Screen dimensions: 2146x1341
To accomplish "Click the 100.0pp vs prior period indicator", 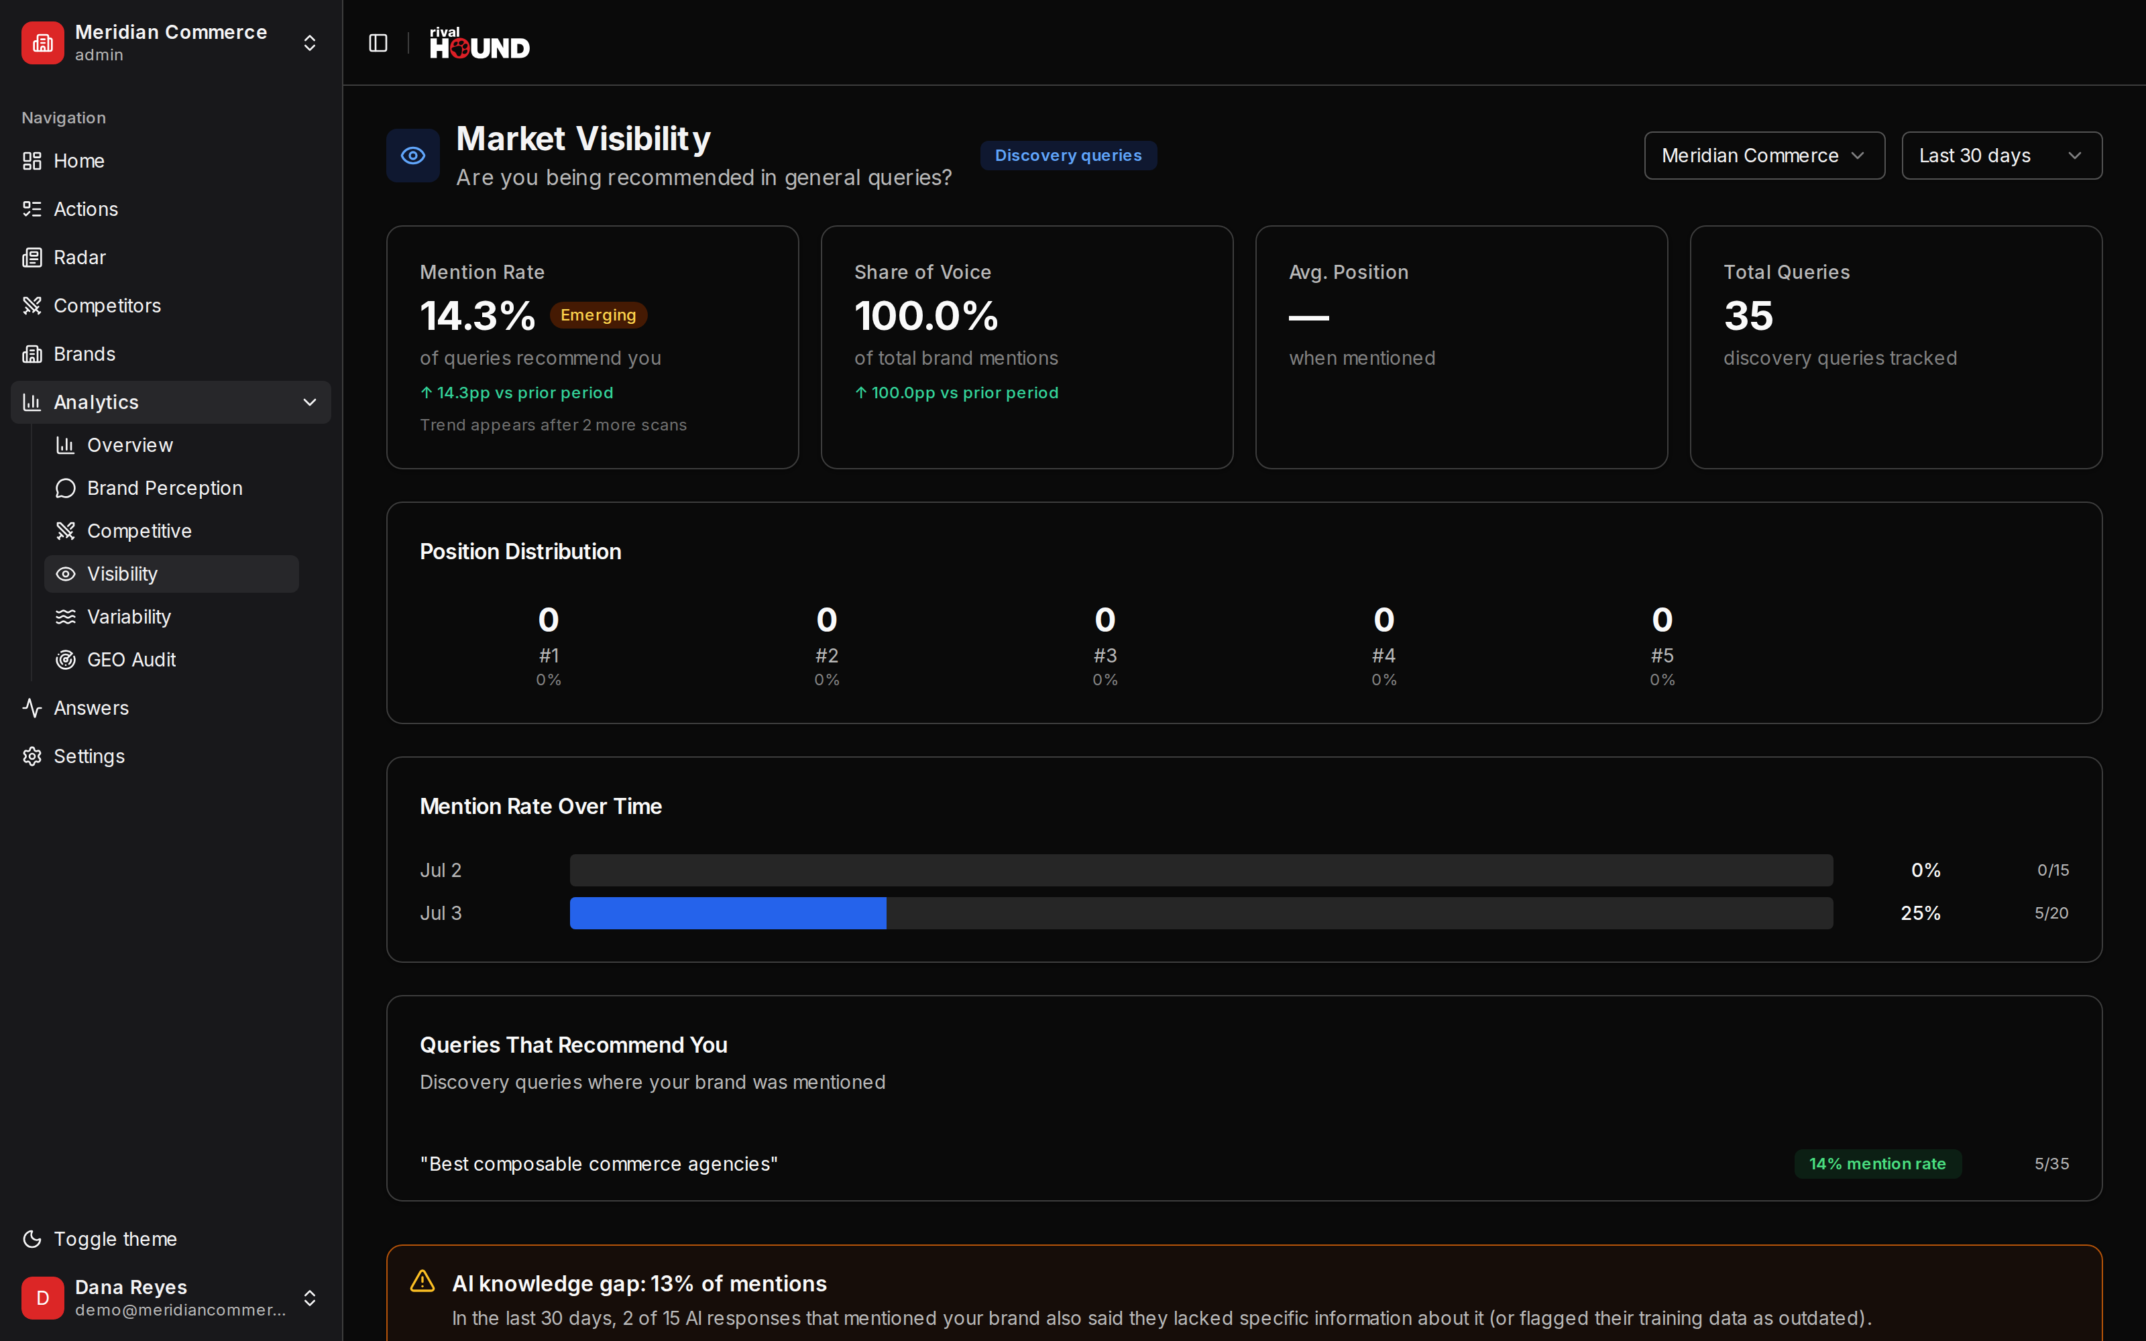I will [x=956, y=392].
